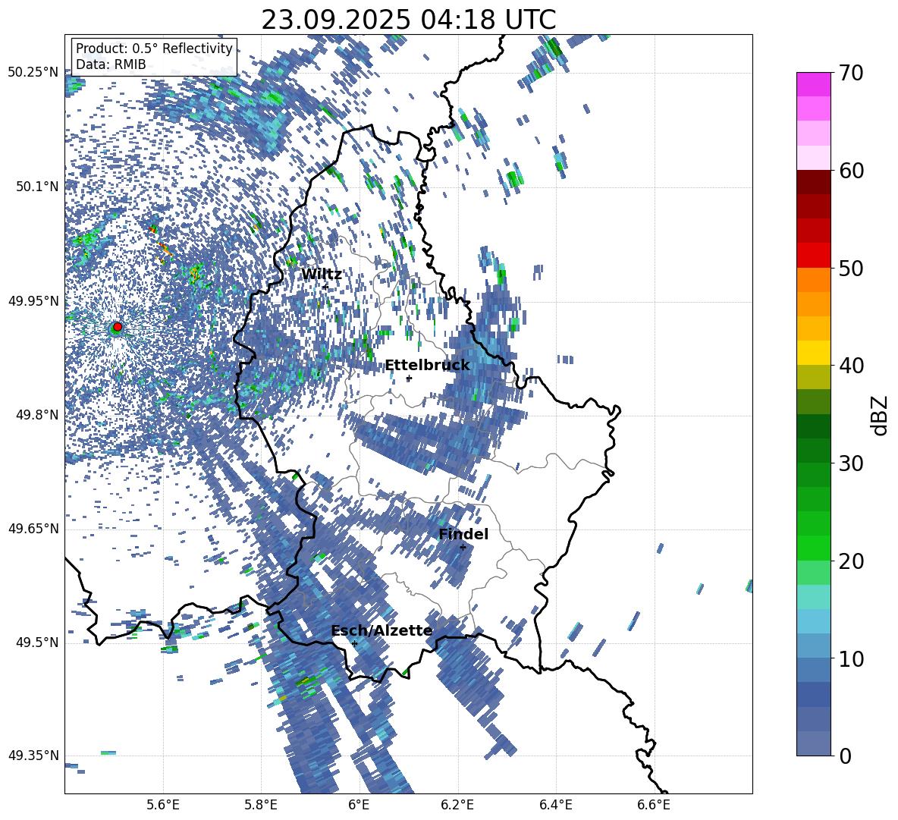898x820 pixels.
Task: Click the colorbar 70 tick label
Action: [x=851, y=73]
